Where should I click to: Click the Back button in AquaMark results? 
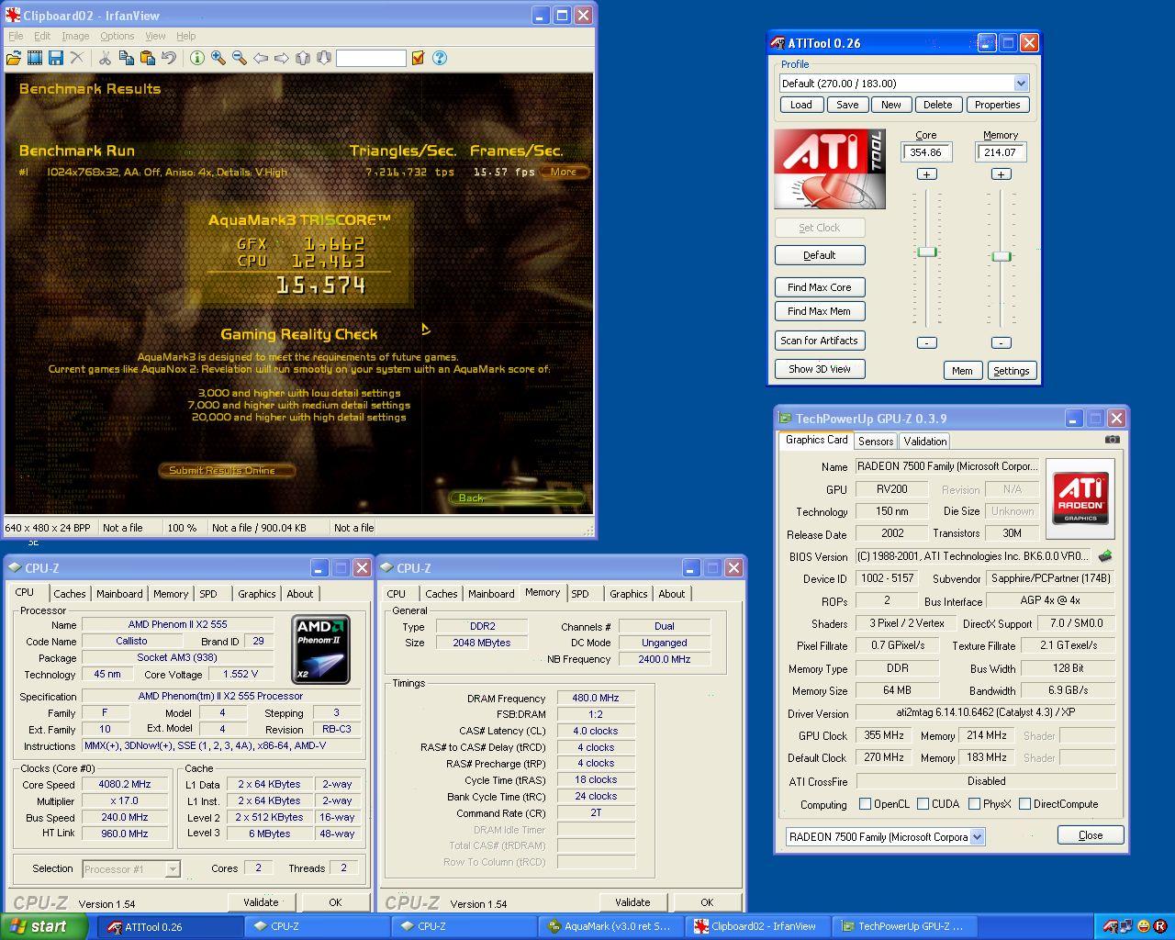pos(516,498)
